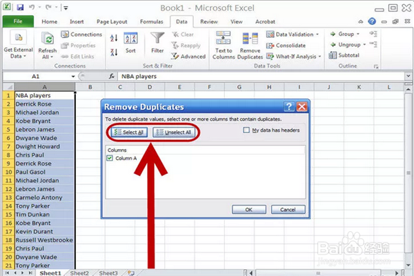Open the Get External Data menu
The image size is (414, 276).
[18, 46]
